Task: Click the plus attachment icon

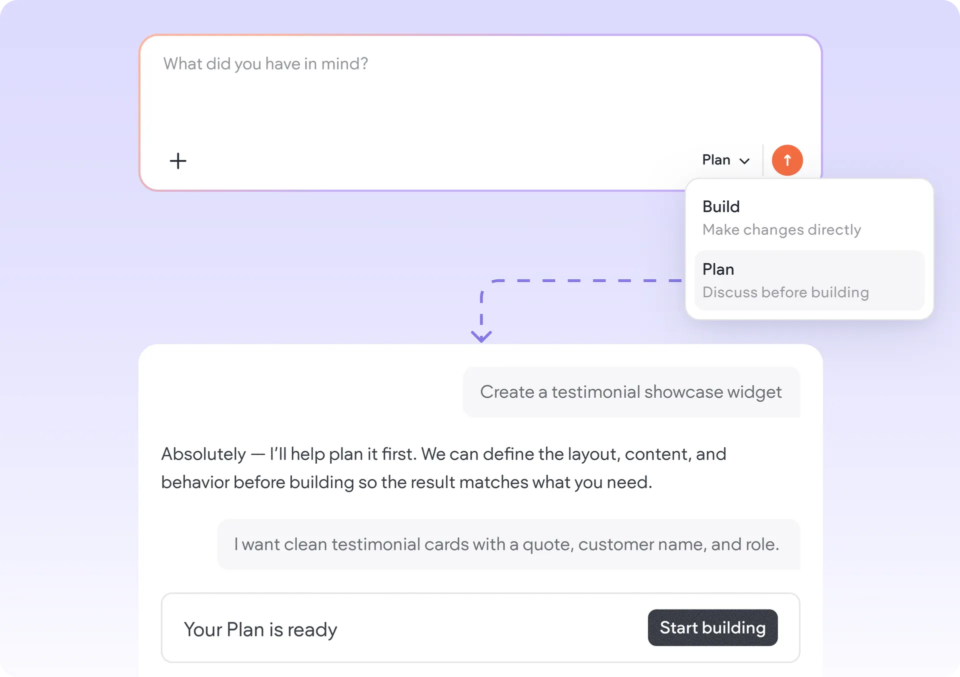Action: click(178, 161)
